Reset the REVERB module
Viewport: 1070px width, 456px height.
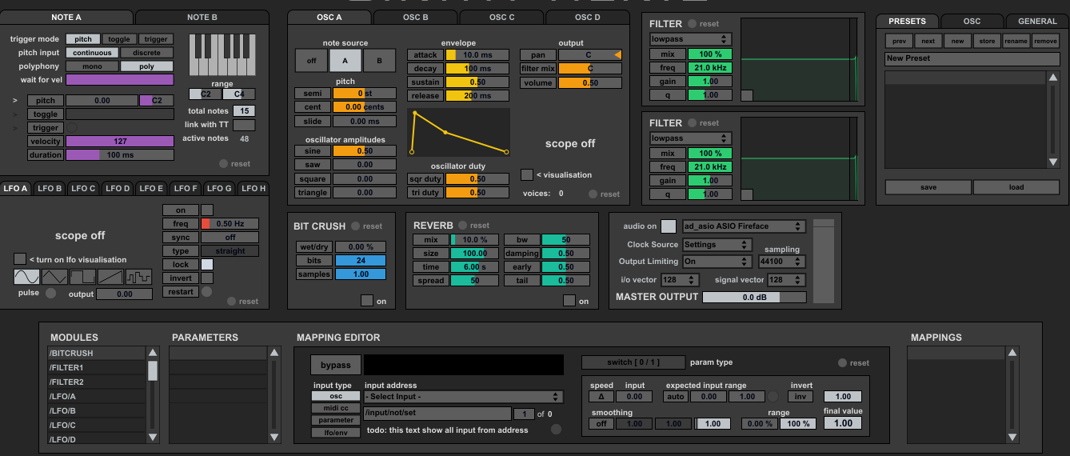(462, 226)
